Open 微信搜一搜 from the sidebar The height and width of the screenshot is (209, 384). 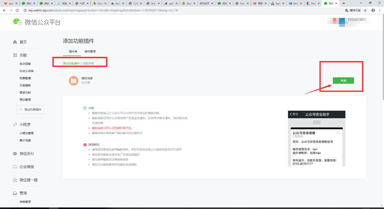(28, 180)
